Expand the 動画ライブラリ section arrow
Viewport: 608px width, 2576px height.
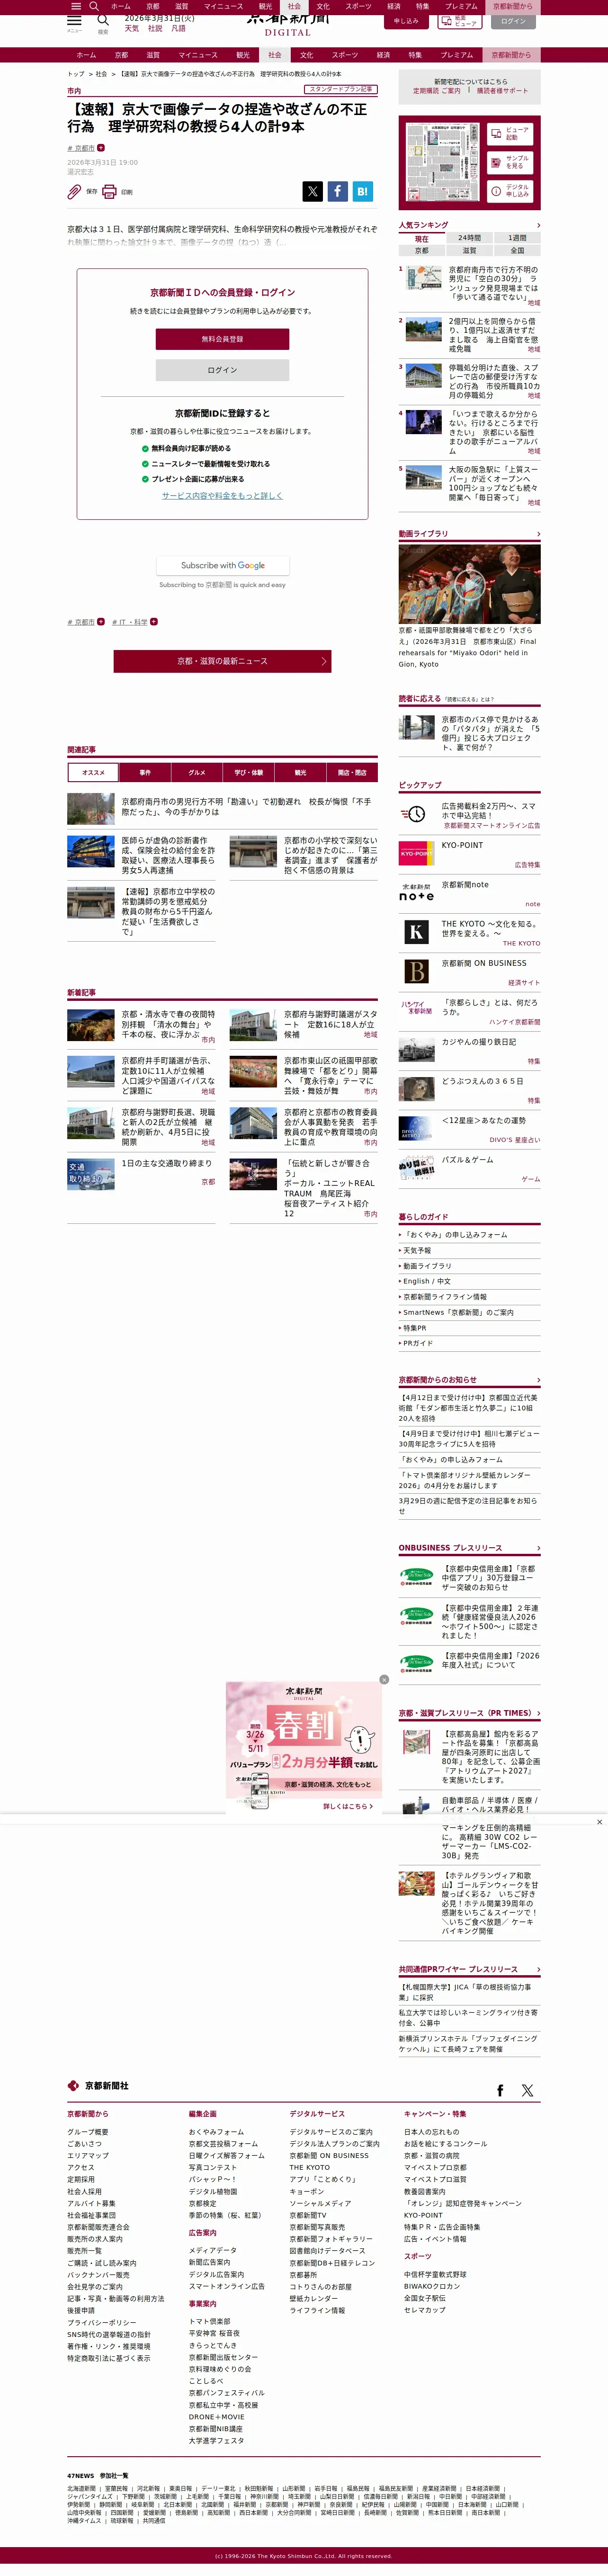click(x=538, y=534)
